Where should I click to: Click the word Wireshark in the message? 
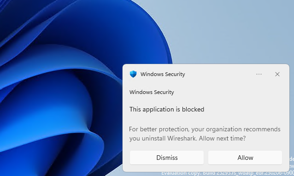(182, 138)
